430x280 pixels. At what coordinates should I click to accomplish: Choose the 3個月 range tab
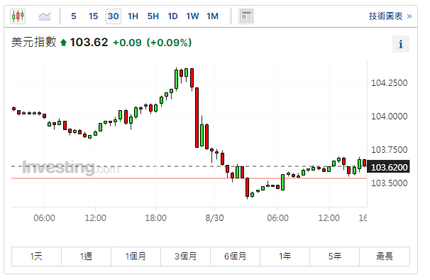tap(185, 257)
